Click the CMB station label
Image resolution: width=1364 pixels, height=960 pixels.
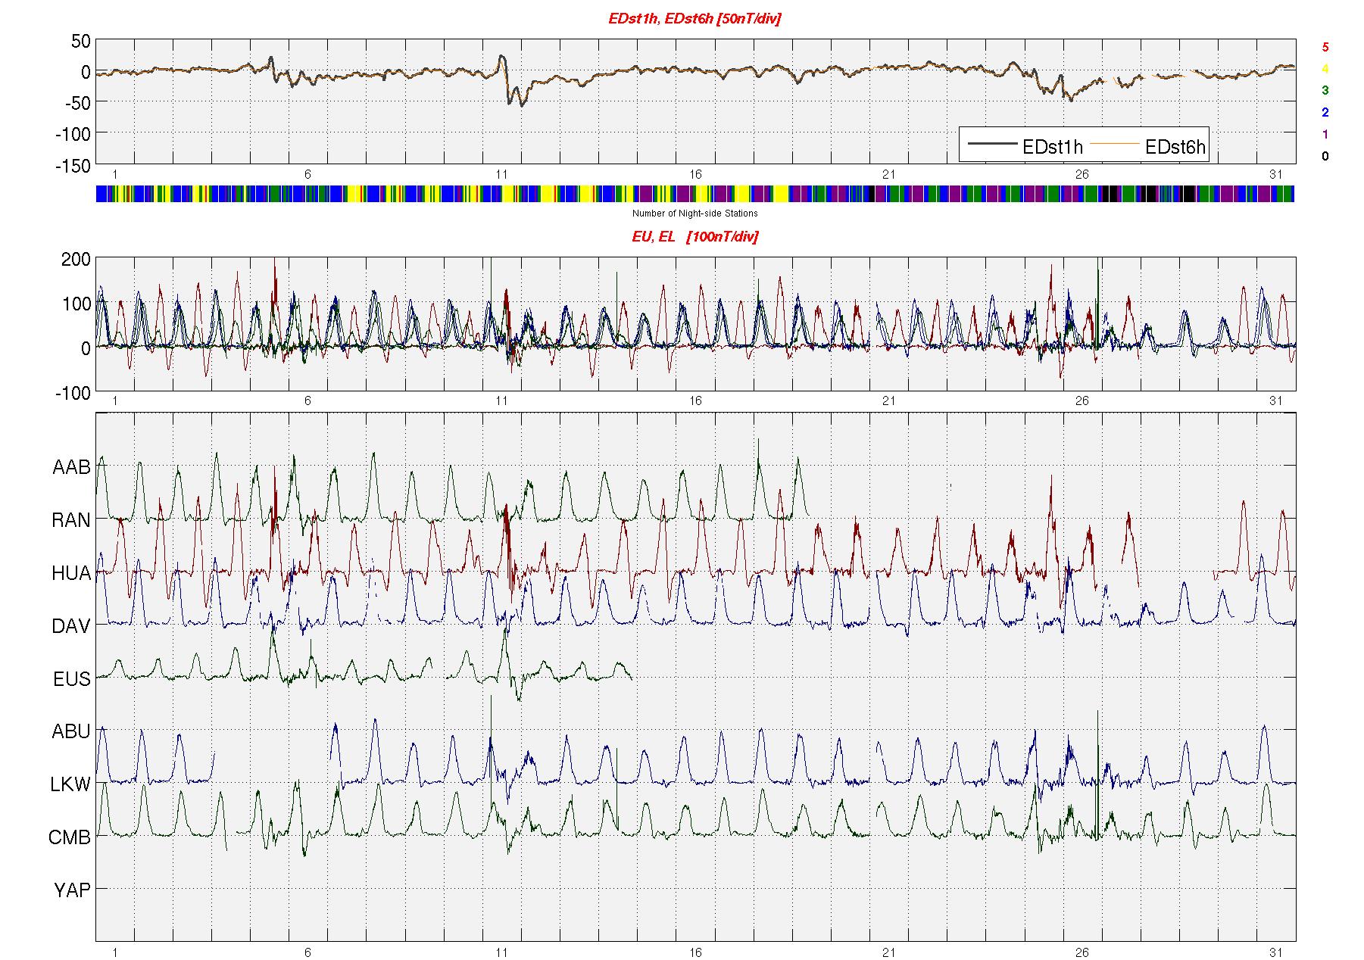pos(70,837)
